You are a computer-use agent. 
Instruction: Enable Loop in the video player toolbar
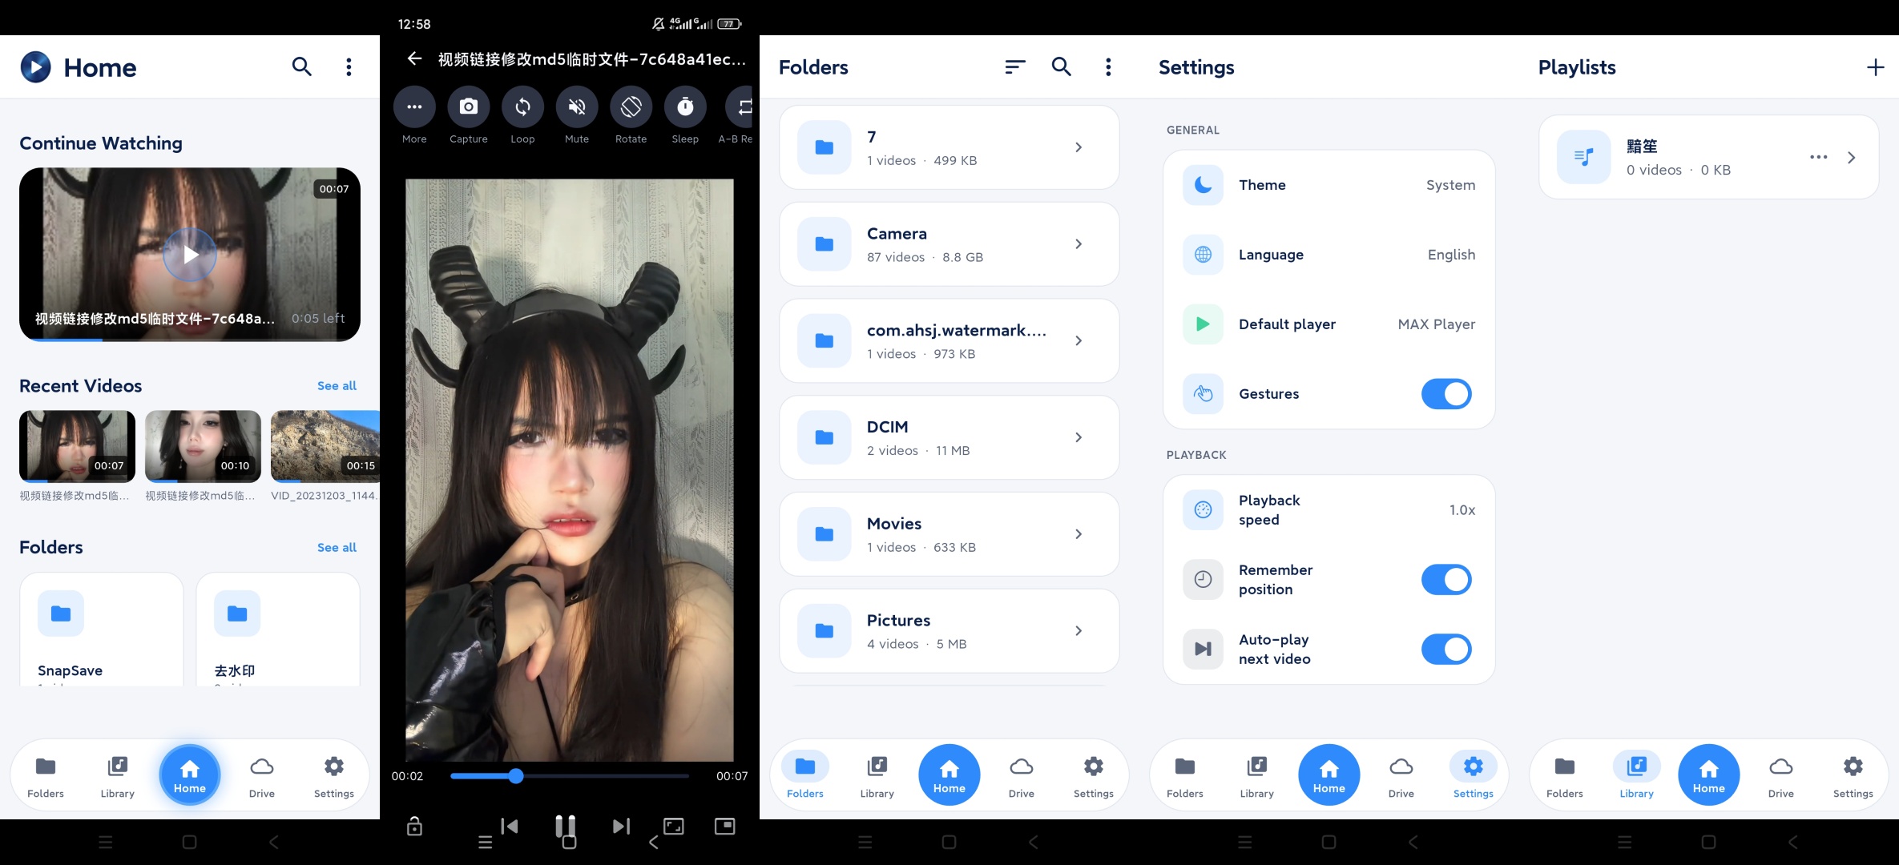coord(522,107)
